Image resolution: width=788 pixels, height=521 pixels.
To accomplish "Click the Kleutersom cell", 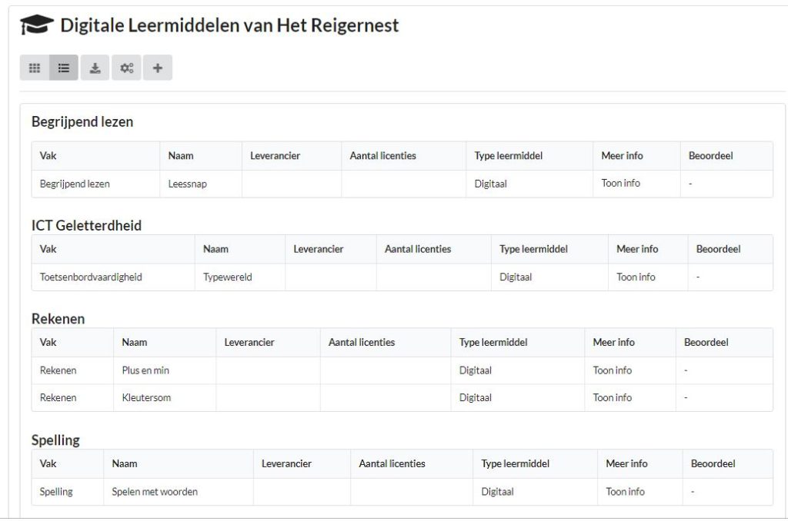I will (x=165, y=397).
